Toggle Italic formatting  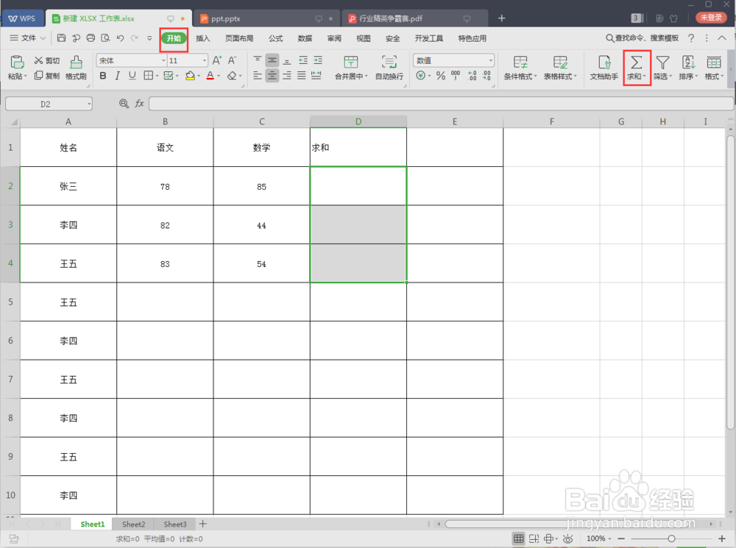point(117,76)
